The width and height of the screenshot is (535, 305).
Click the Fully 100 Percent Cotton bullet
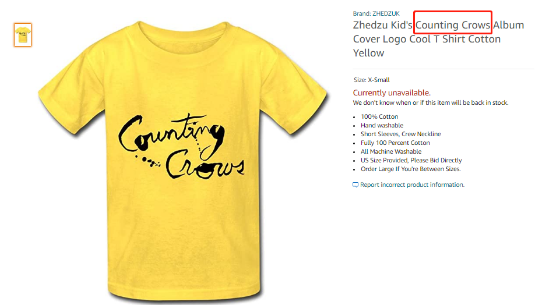click(x=395, y=143)
